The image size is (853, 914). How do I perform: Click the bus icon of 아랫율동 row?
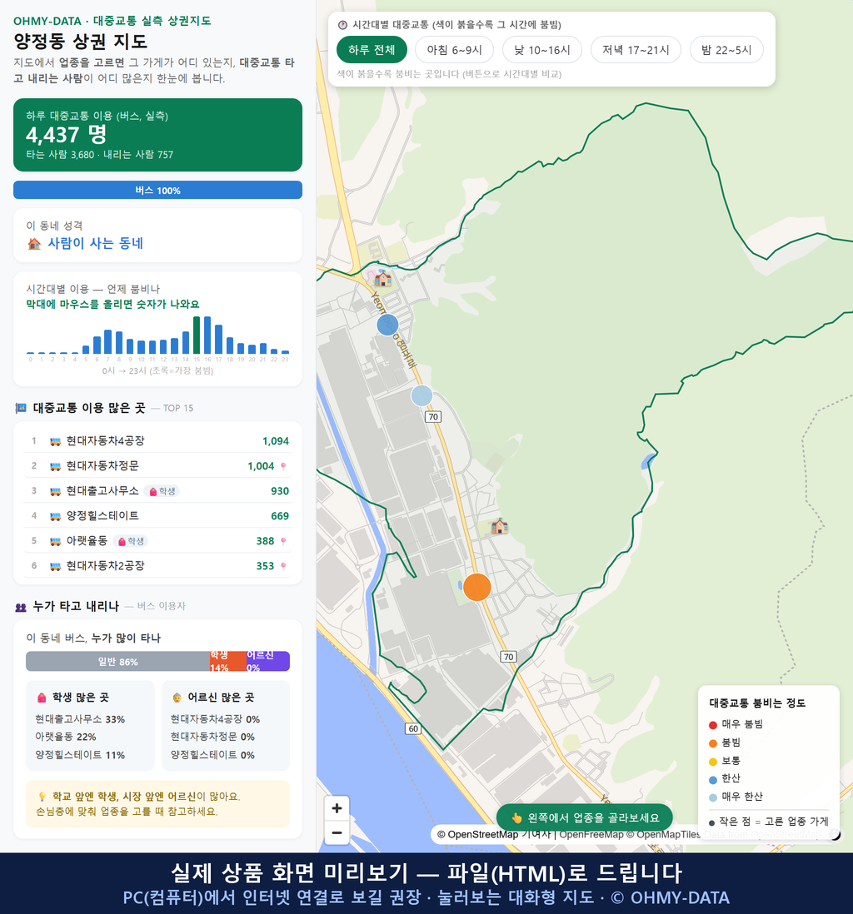click(x=55, y=542)
